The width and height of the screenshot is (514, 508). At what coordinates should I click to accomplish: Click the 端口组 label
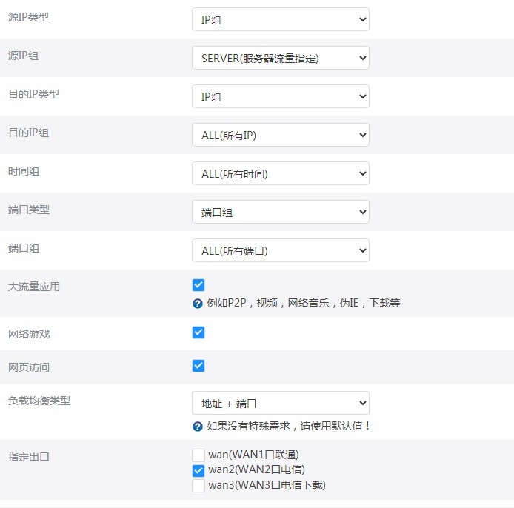(x=24, y=248)
